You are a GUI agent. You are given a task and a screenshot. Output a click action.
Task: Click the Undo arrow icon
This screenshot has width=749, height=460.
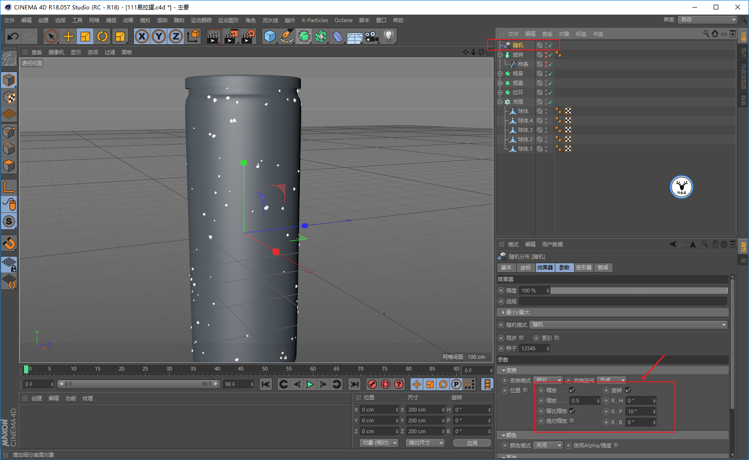(x=13, y=36)
